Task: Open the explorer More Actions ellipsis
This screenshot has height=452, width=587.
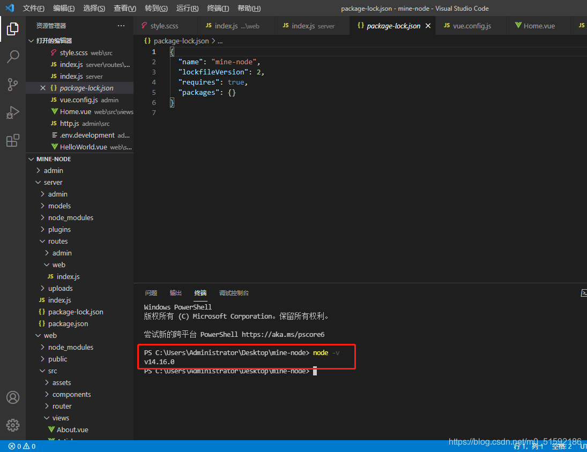Action: coord(121,25)
